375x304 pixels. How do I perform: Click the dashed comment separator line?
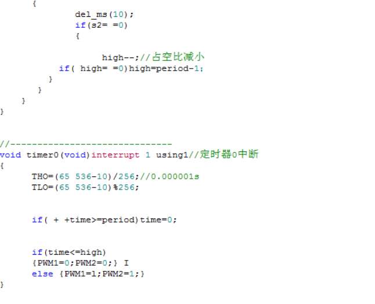[86, 144]
